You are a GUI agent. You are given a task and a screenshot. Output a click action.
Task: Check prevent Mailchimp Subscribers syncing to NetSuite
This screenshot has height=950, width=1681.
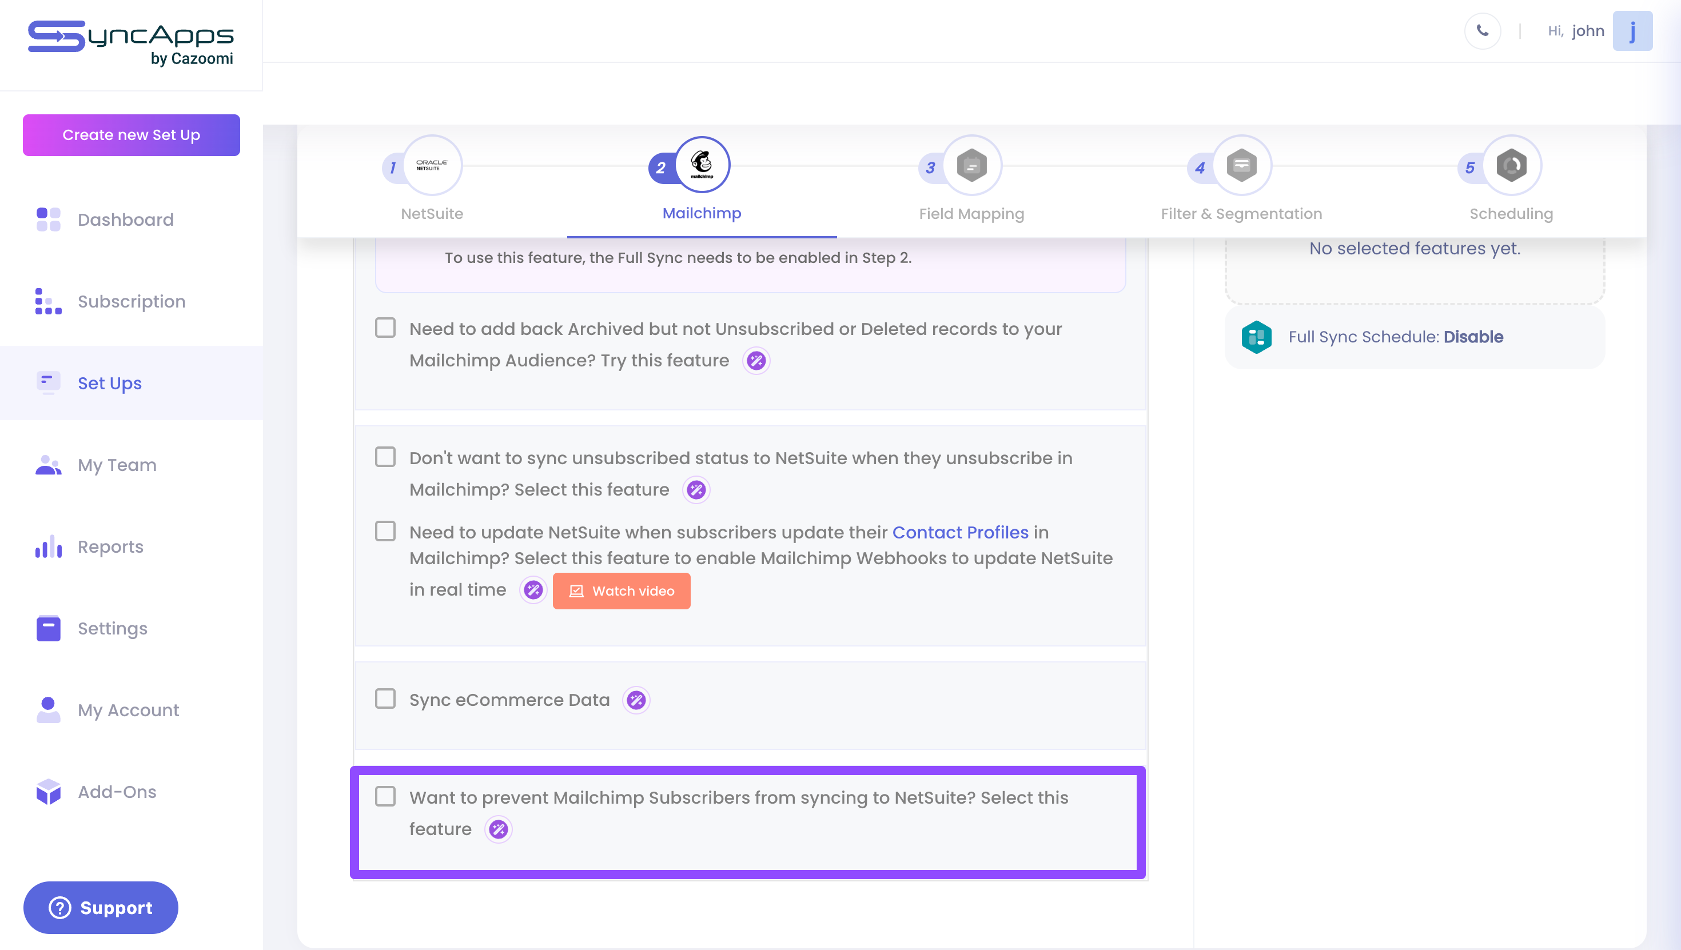385,796
